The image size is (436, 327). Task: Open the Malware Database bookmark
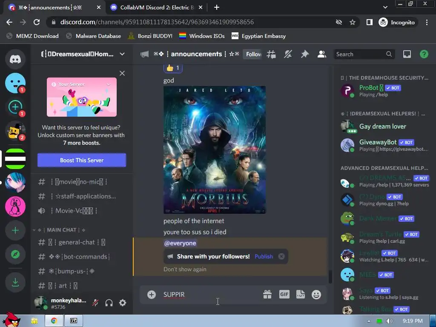click(94, 36)
